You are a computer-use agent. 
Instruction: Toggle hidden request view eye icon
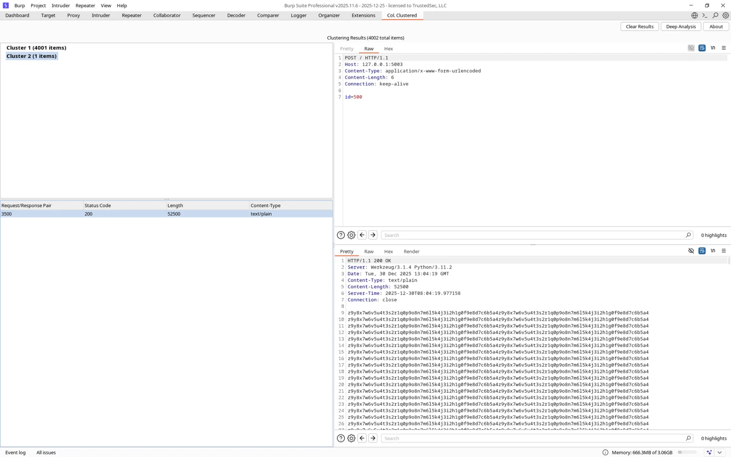point(691,48)
